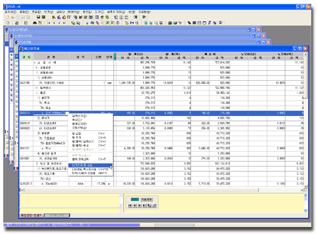Click code cell 3342121
317x234 pixels.
click(26, 148)
